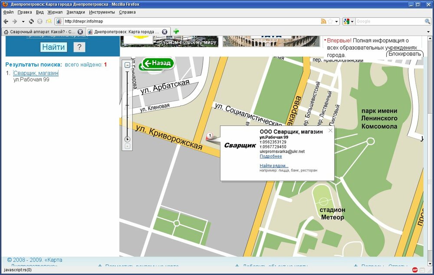Click the green Назад button on map
Screen dimensions: 434x275
click(158, 63)
